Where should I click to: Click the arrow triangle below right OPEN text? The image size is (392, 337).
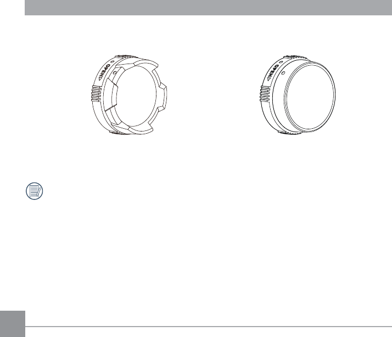268,79
